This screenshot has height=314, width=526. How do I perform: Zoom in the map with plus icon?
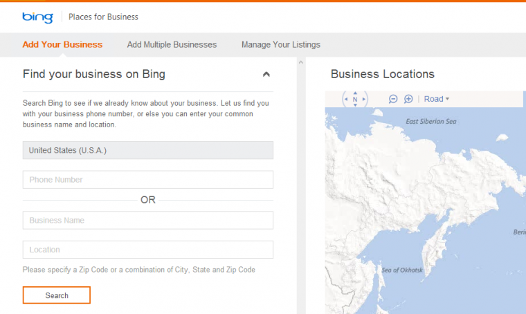coord(408,99)
